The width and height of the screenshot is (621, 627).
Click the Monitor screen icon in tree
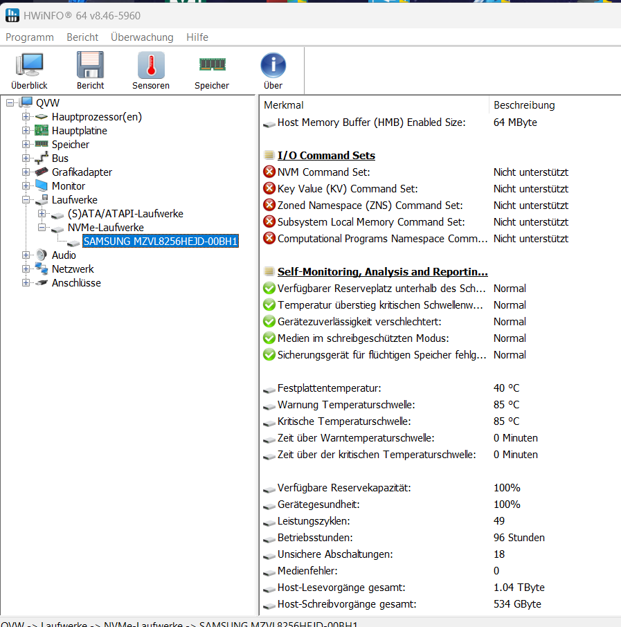pyautogui.click(x=42, y=185)
